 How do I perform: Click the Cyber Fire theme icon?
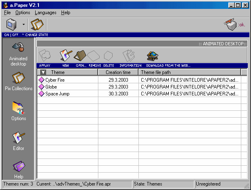[41, 80]
